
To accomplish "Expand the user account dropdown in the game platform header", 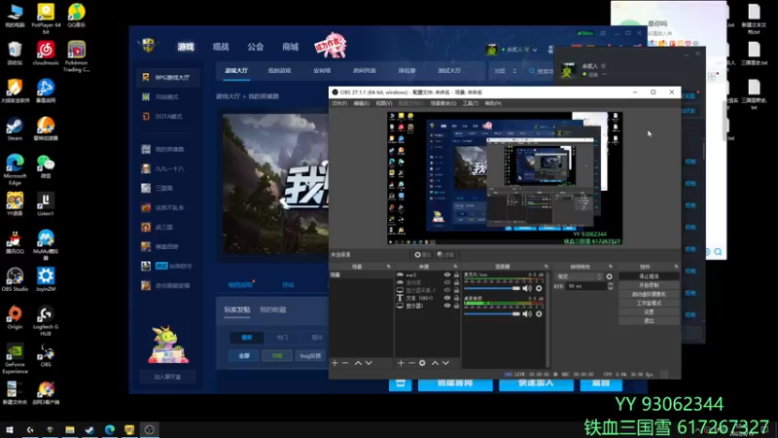I will 535,50.
